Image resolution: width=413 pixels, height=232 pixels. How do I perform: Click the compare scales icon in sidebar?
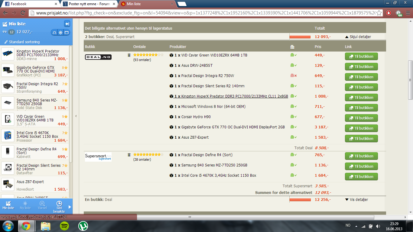54,33
